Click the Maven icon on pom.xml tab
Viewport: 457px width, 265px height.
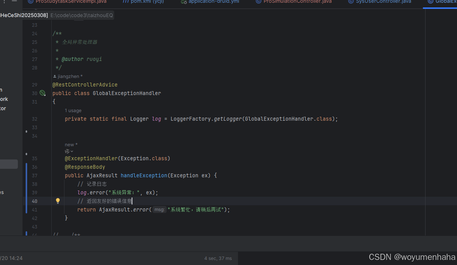[125, 2]
